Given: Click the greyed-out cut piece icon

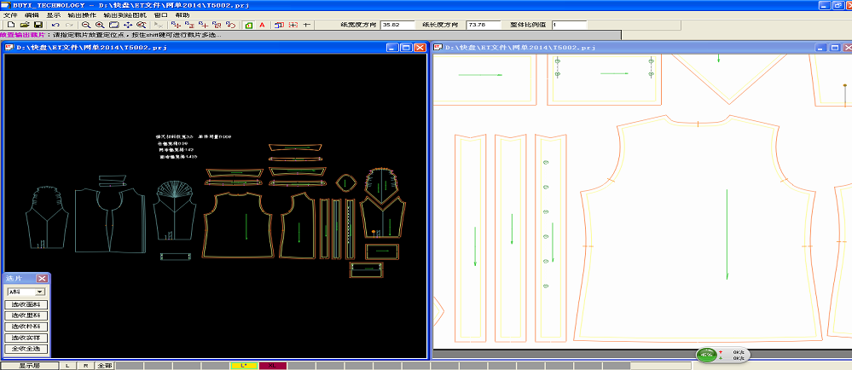Looking at the screenshot, I should pos(159,25).
